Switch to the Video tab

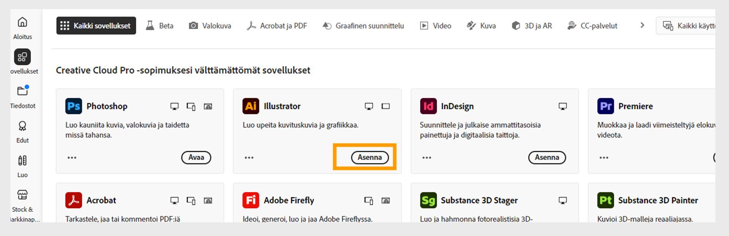[x=436, y=26]
